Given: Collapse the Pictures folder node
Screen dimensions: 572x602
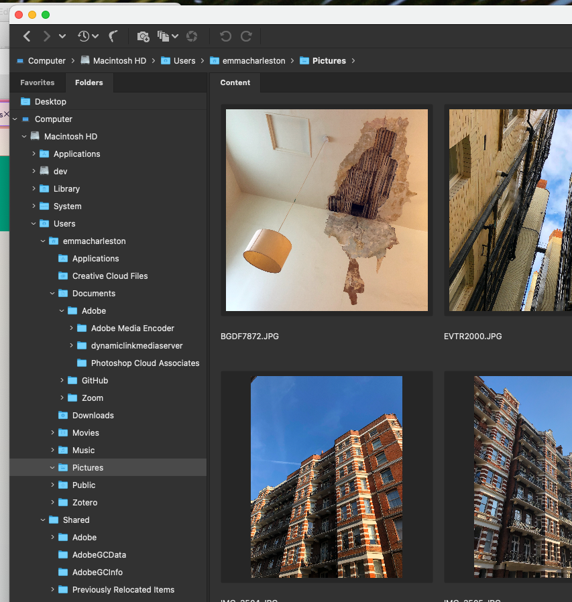Looking at the screenshot, I should tap(52, 468).
